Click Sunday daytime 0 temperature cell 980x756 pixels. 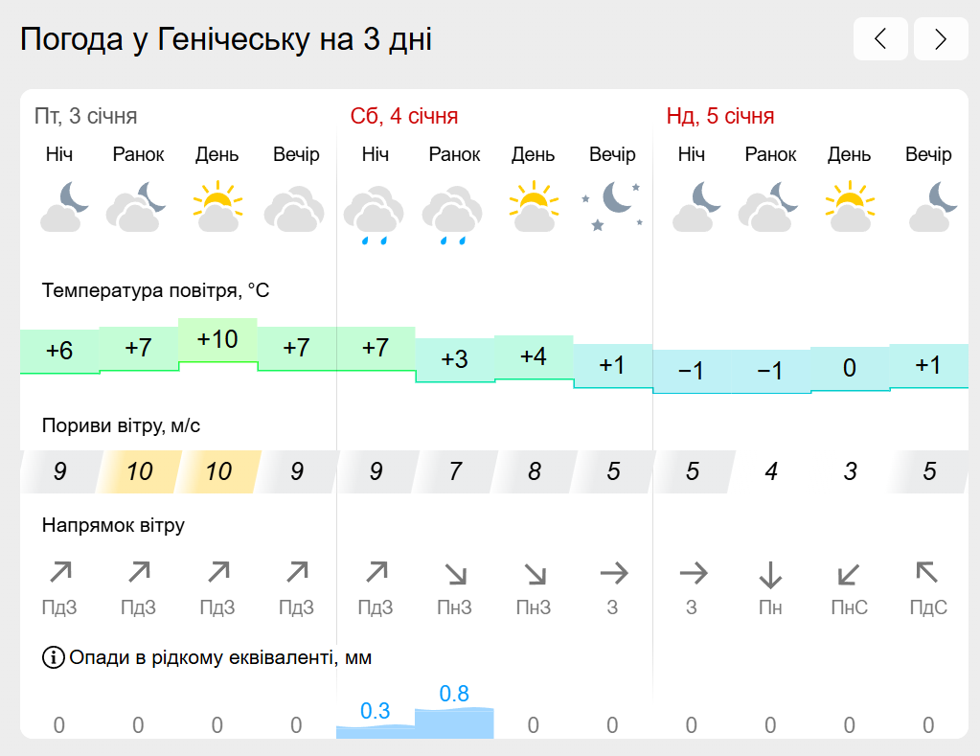850,368
